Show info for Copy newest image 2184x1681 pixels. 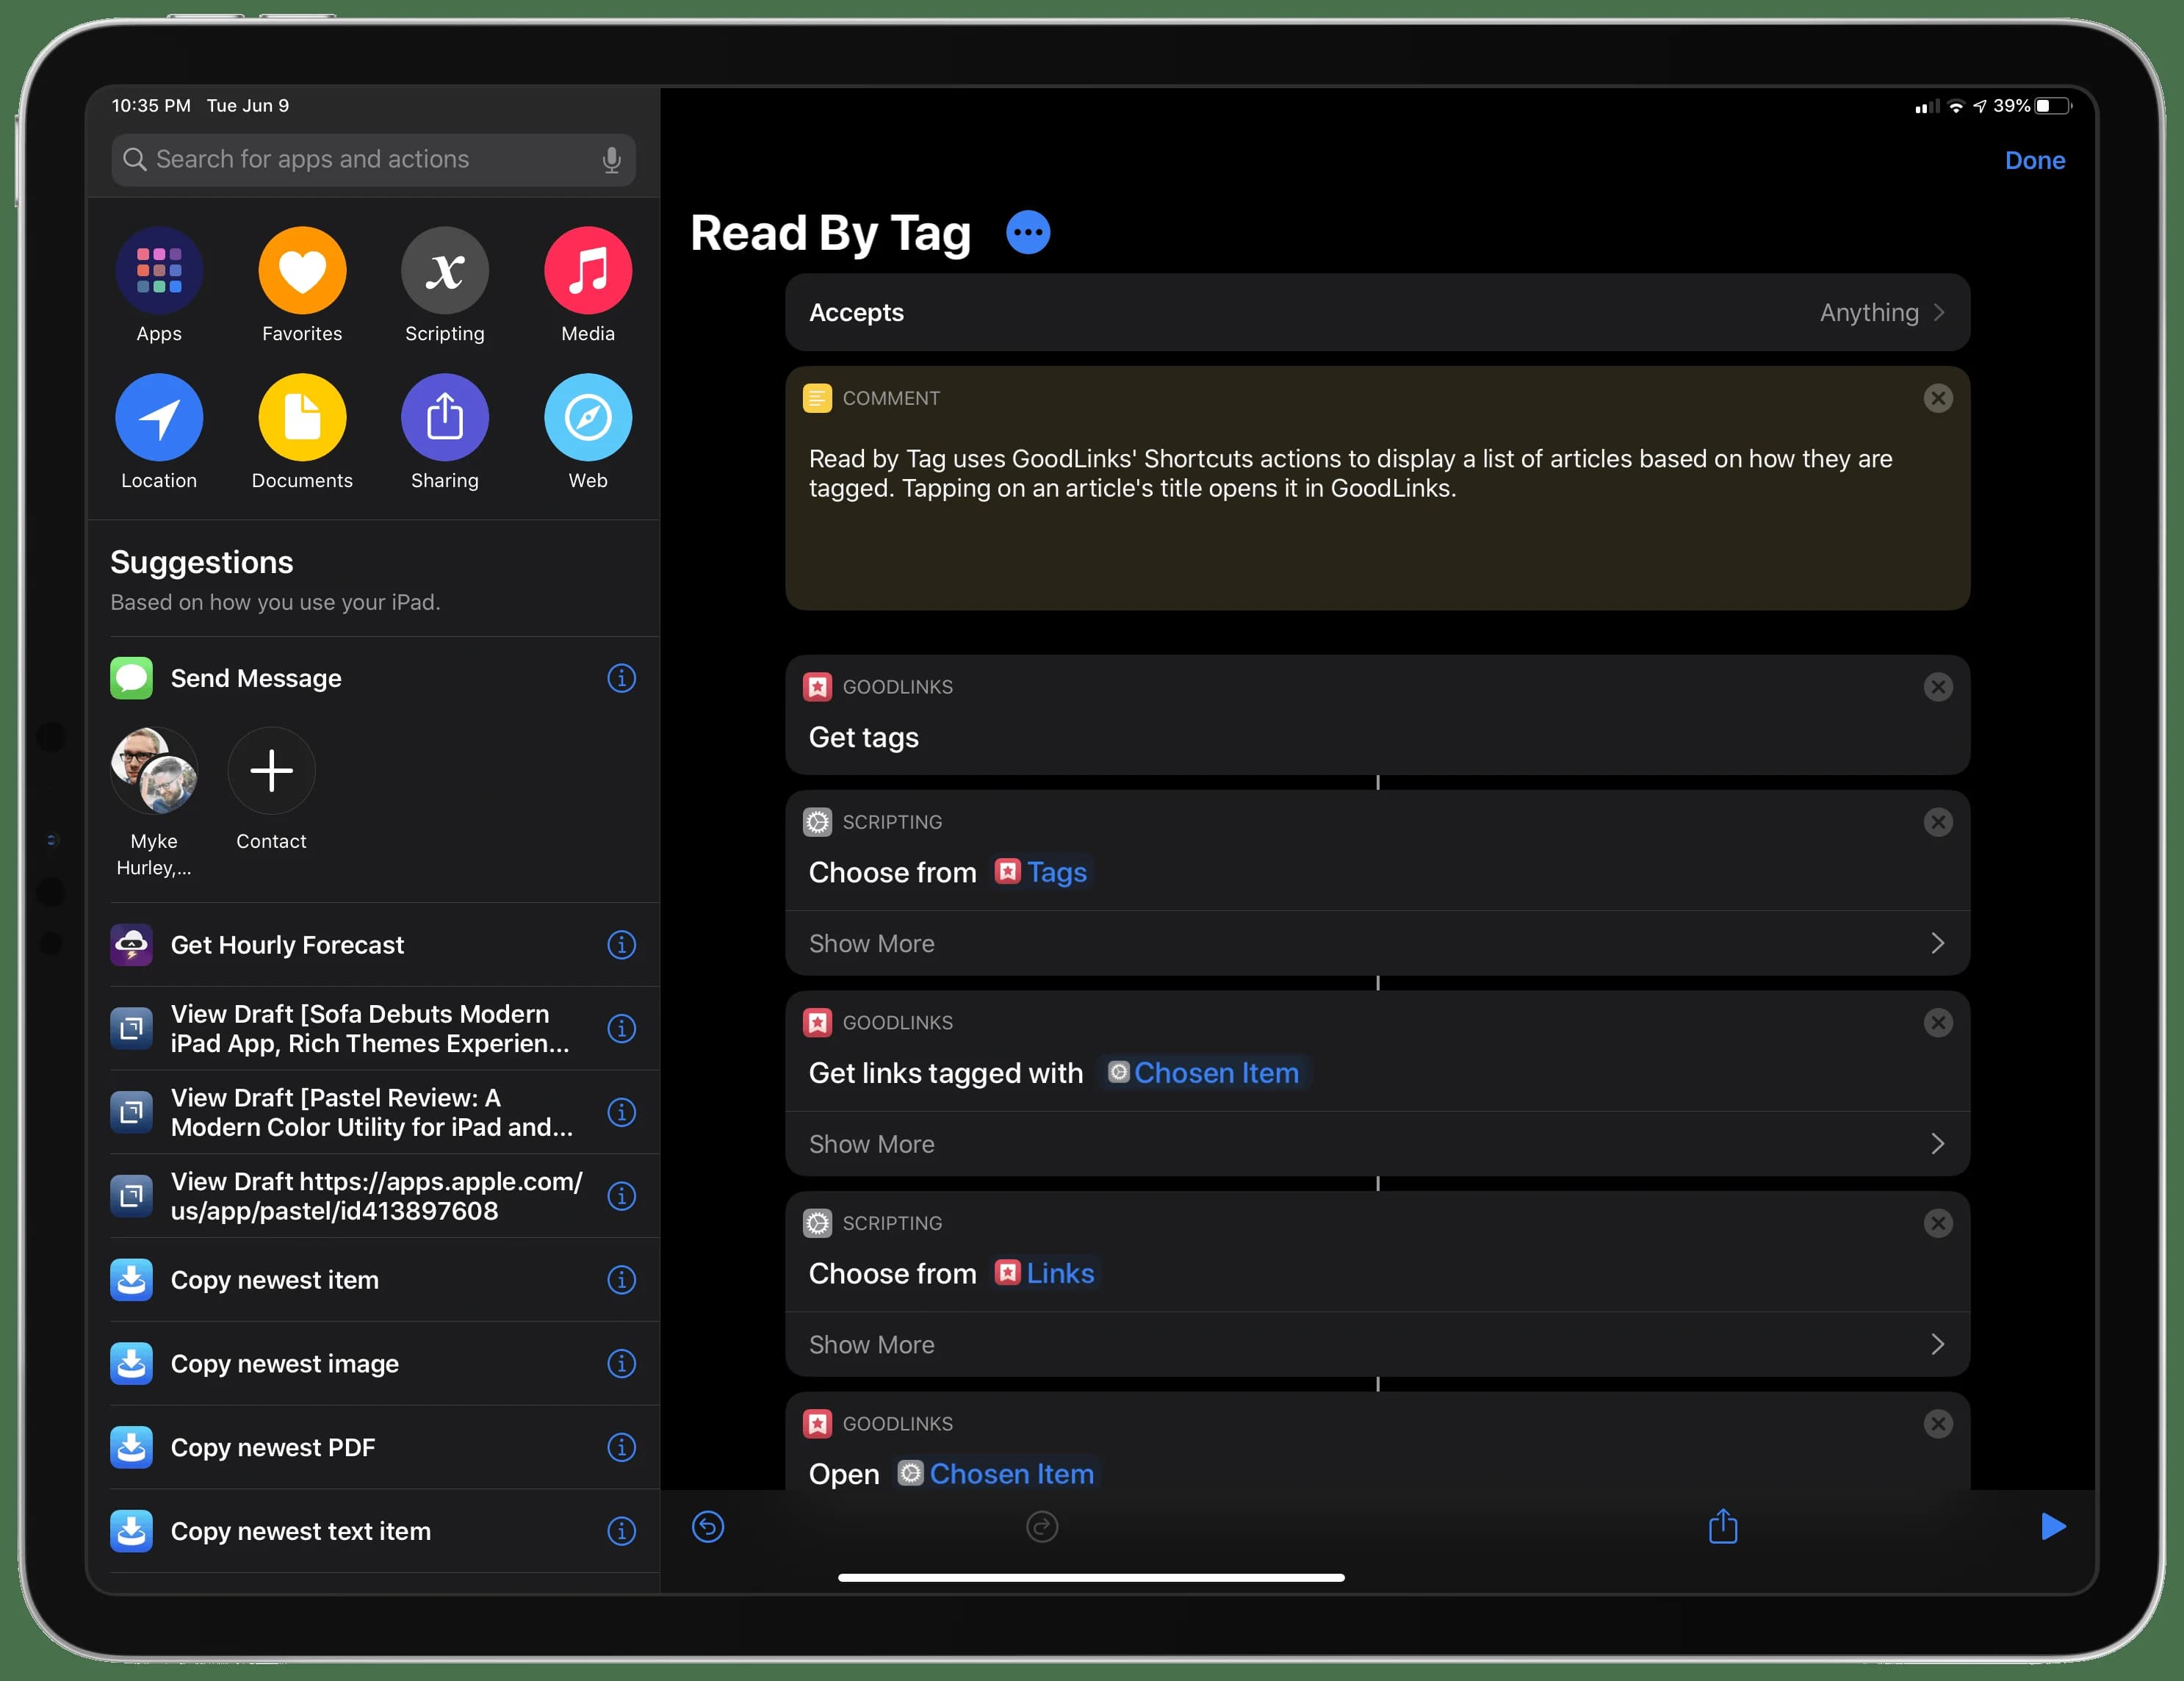point(621,1363)
